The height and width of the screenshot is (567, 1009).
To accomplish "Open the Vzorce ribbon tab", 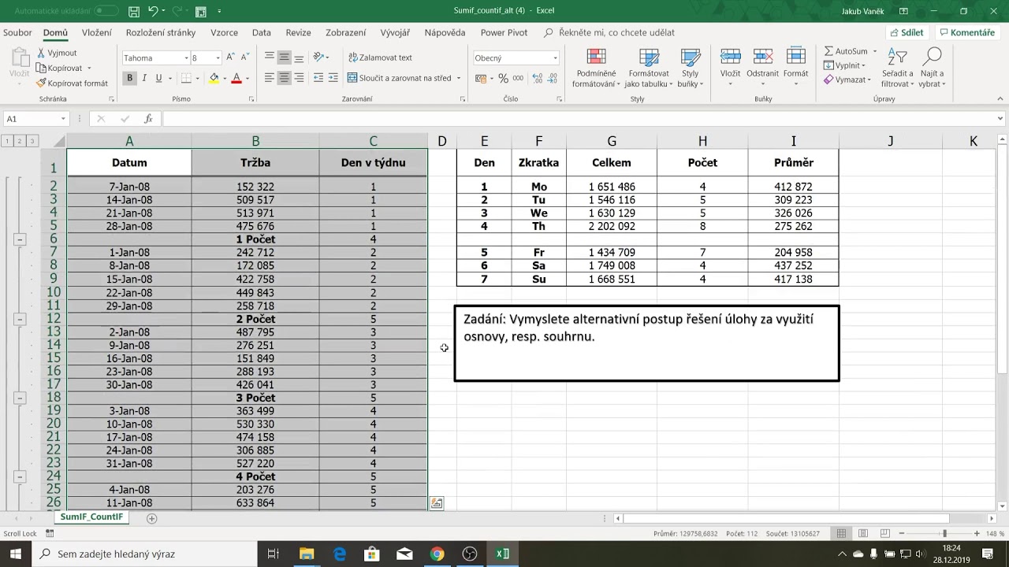I will click(225, 33).
